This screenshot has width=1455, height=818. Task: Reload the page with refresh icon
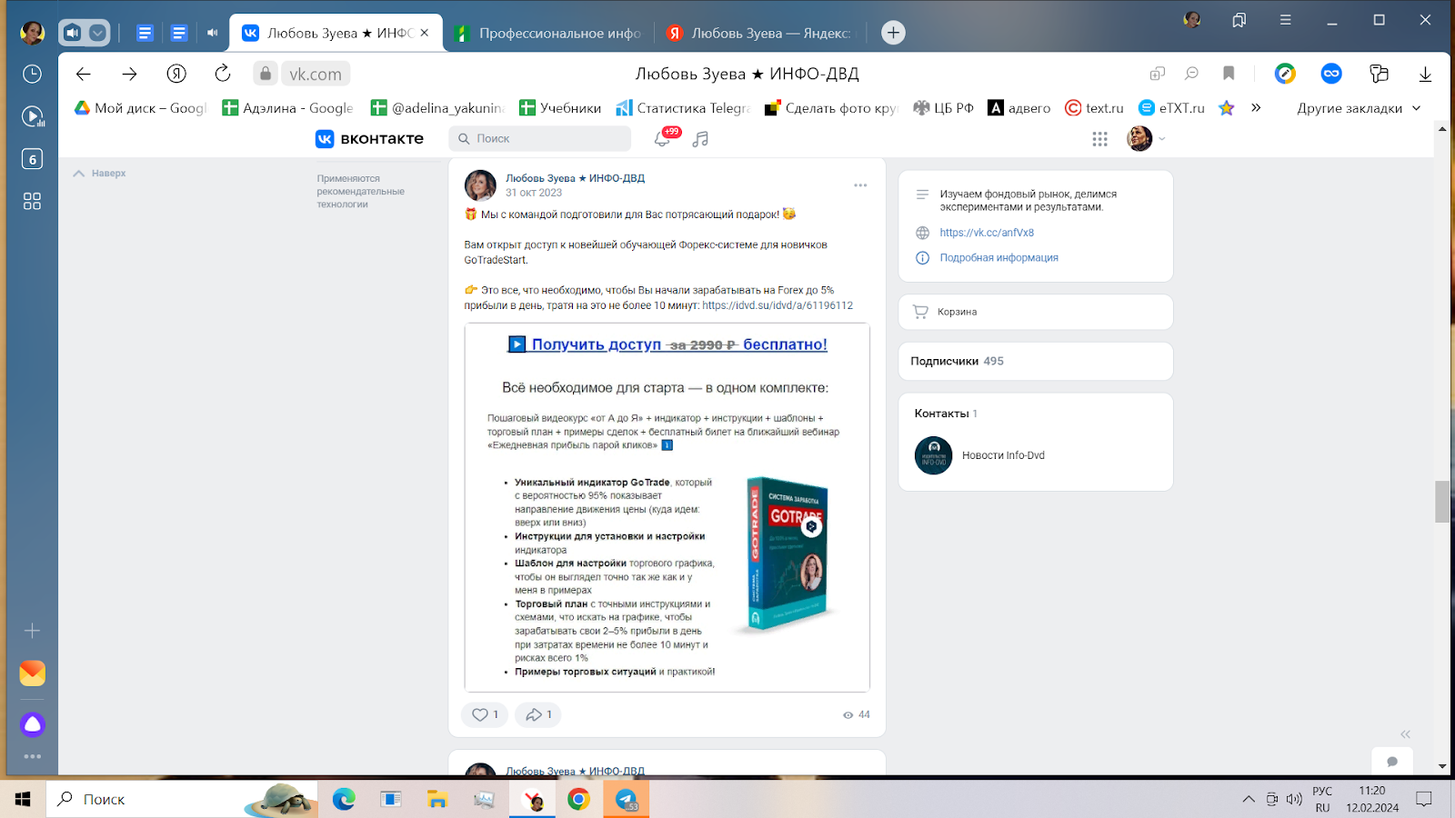coord(223,74)
